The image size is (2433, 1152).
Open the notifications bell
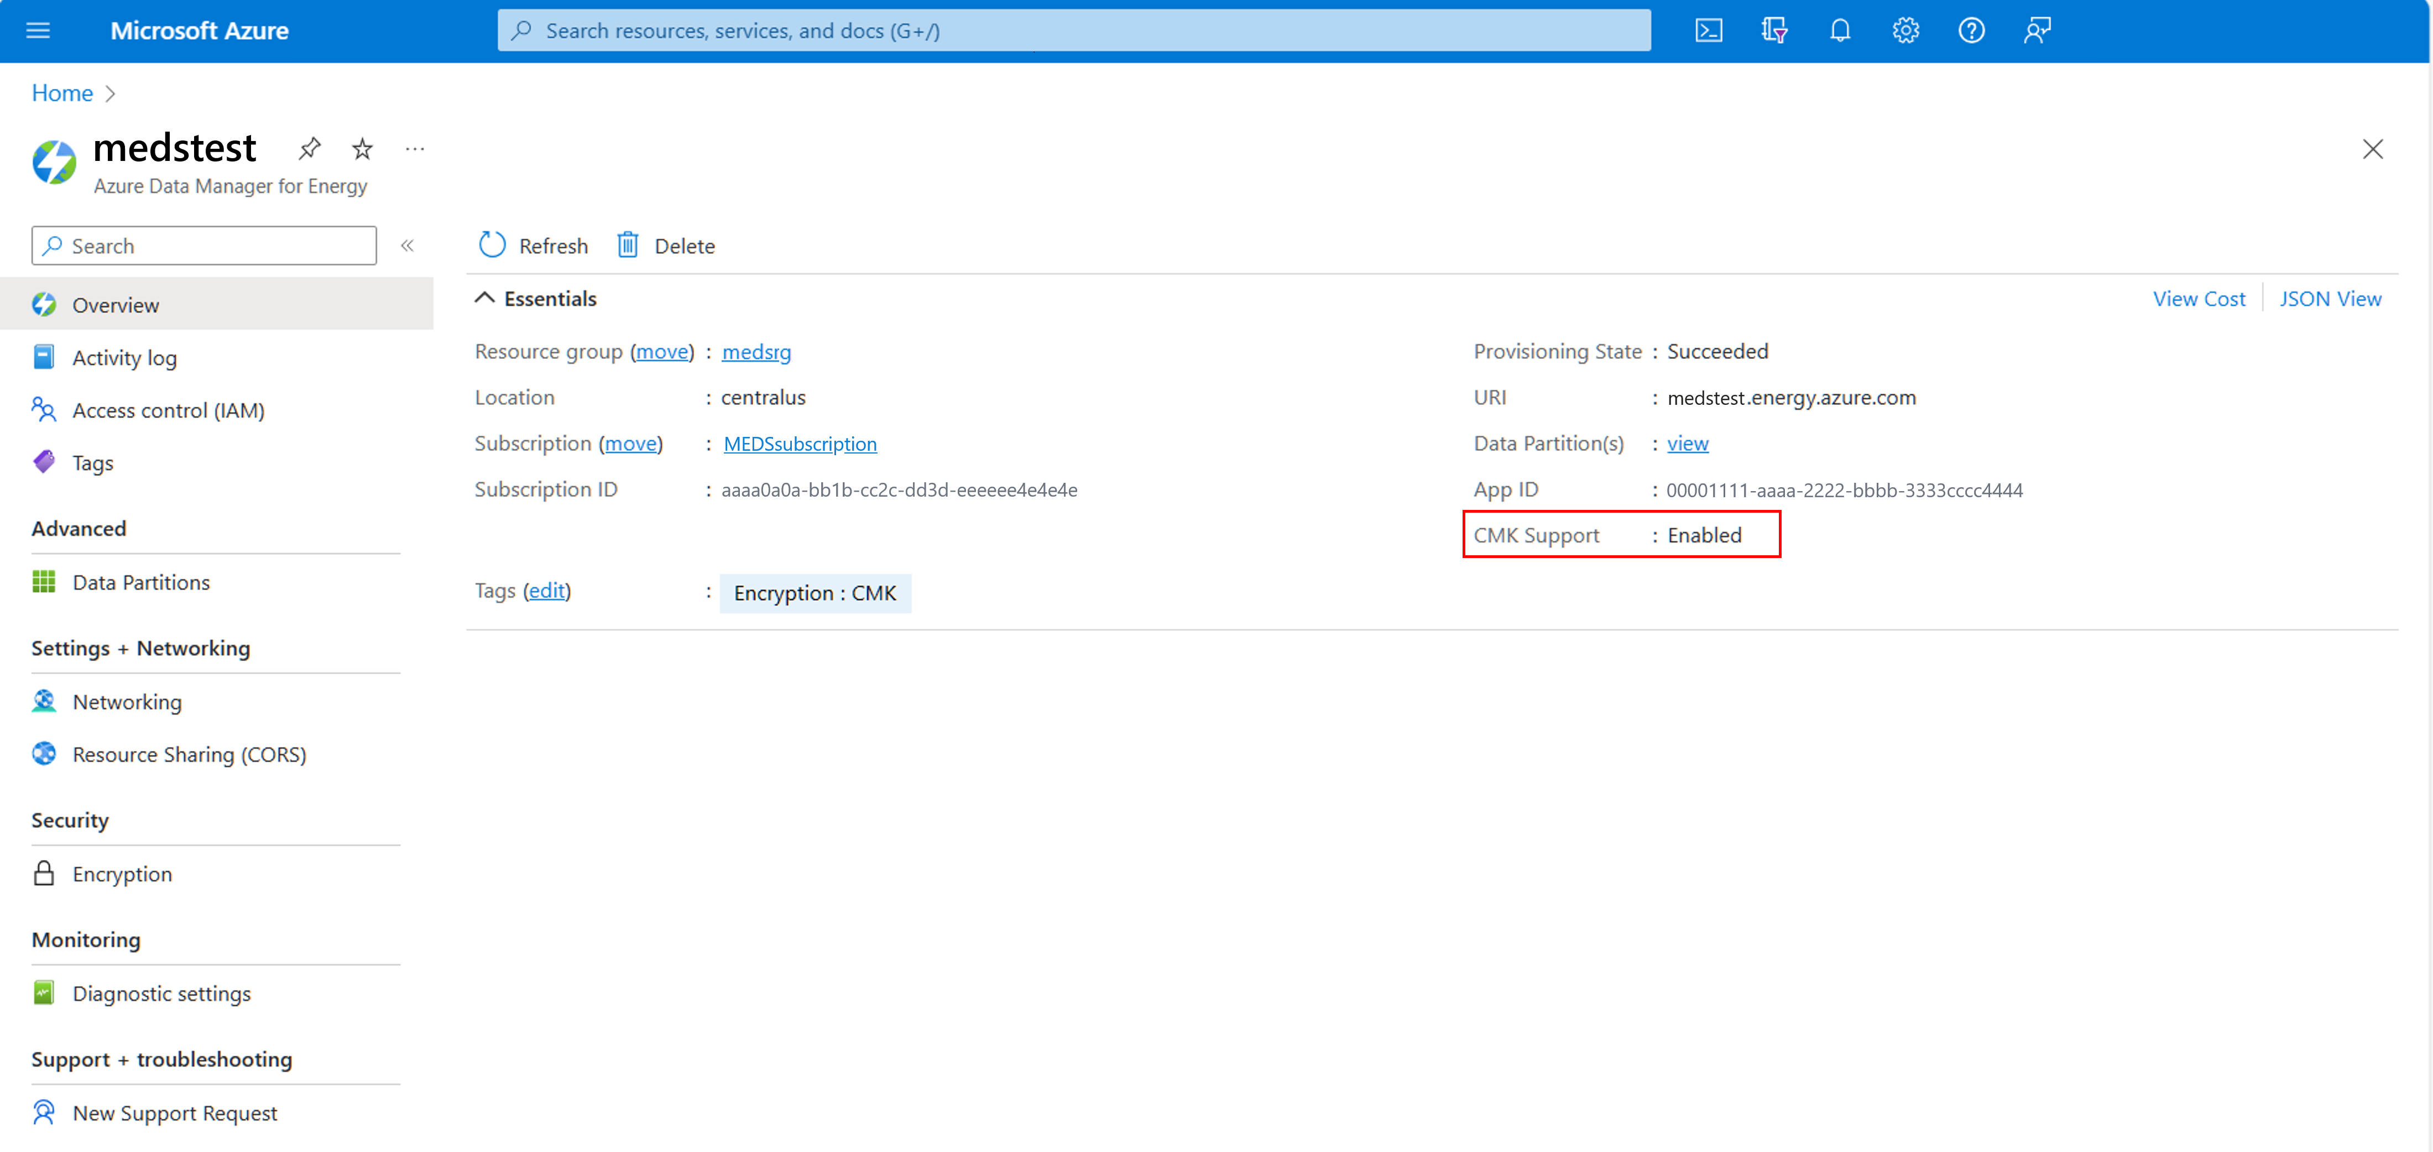coord(1840,29)
